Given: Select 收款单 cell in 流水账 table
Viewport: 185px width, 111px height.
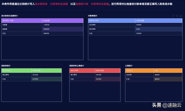Looking at the screenshot, I should point(22,29).
